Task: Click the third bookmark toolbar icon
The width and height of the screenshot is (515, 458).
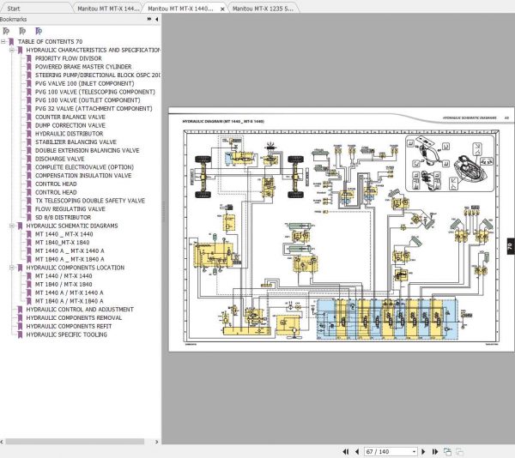Action: 39,31
